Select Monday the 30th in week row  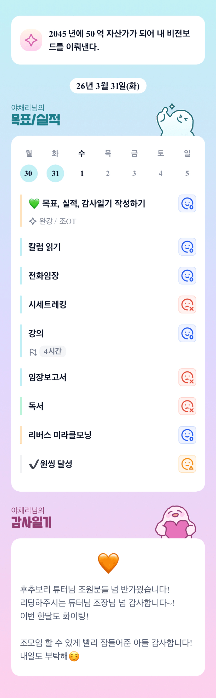[x=29, y=173]
